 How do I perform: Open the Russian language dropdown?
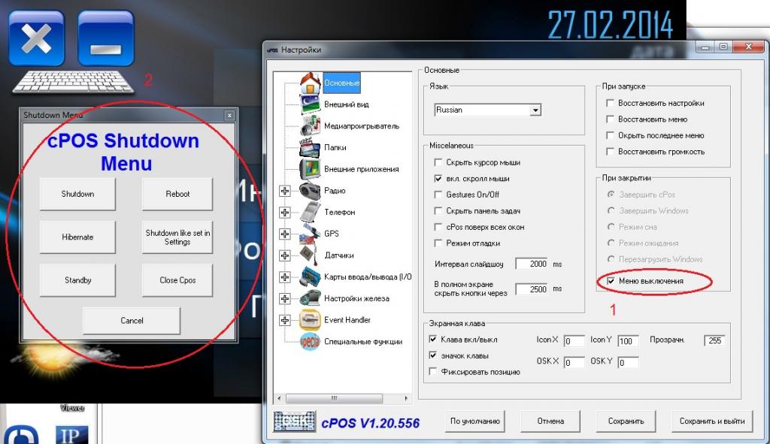tap(535, 110)
